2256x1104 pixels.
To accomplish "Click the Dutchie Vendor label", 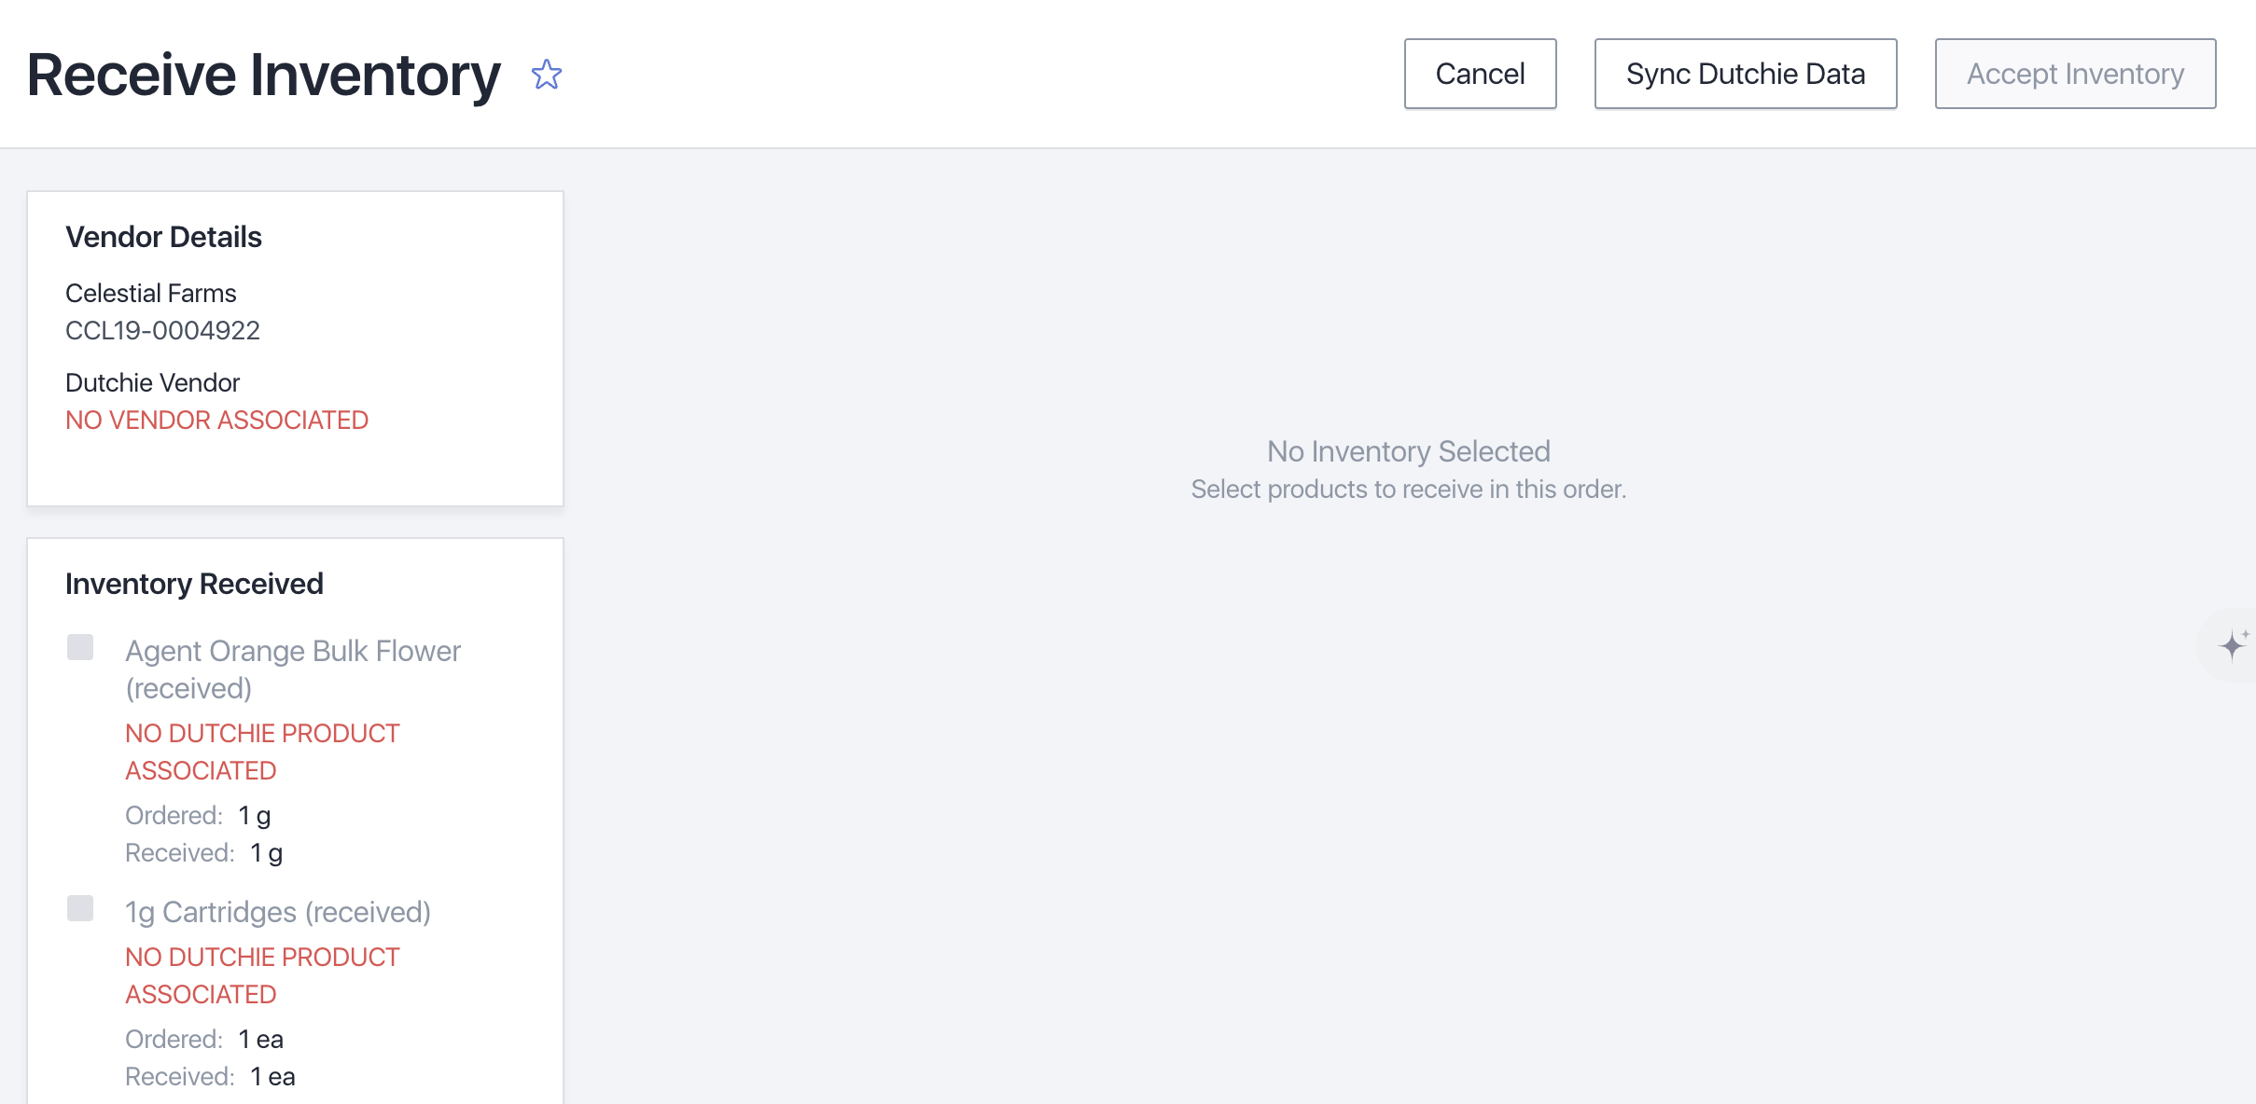I will pos(152,382).
